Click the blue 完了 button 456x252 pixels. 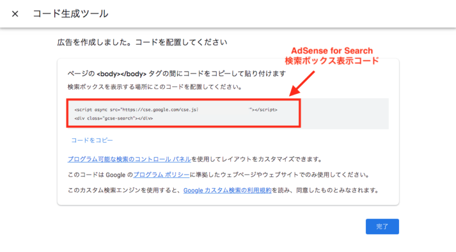(x=382, y=226)
